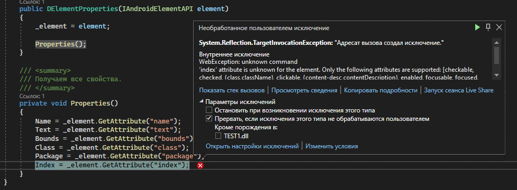
Task: Click the 'DElementProperties' constructor name
Action: pyautogui.click(x=83, y=9)
